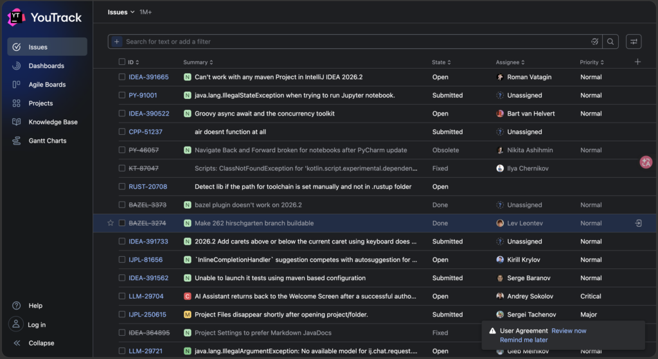Toggle the select-all issues checkbox
Image resolution: width=658 pixels, height=359 pixels.
(121, 62)
